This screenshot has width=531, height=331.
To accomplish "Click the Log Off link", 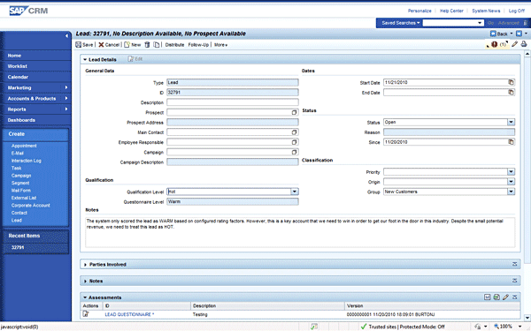I will (517, 11).
